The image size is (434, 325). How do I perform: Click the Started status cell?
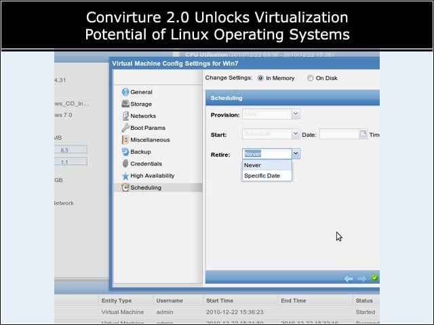(366, 312)
